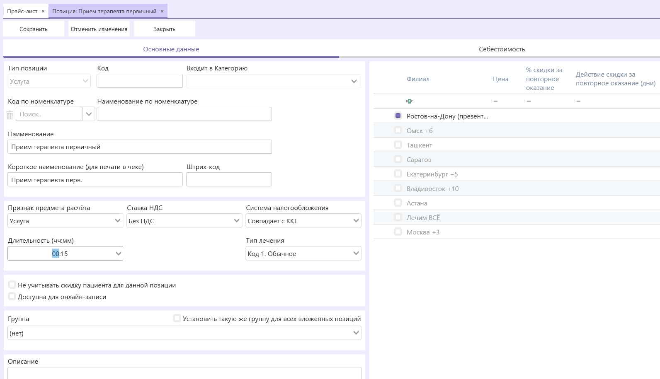Screen dimensions: 660x379
Task: Click the text filter icon under Филиал
Action: coord(409,101)
